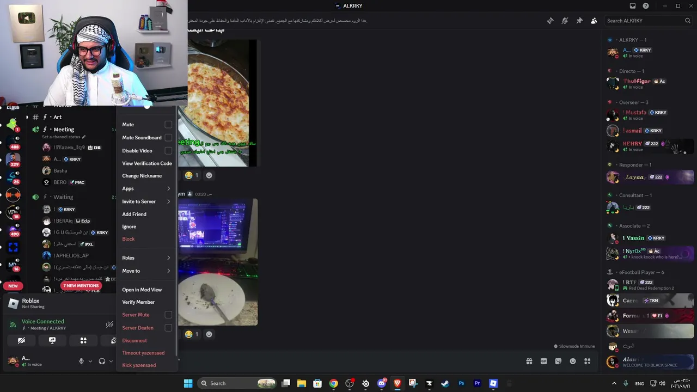Open Photoshop from the taskbar
Screen dimensions: 697x392
(x=461, y=383)
